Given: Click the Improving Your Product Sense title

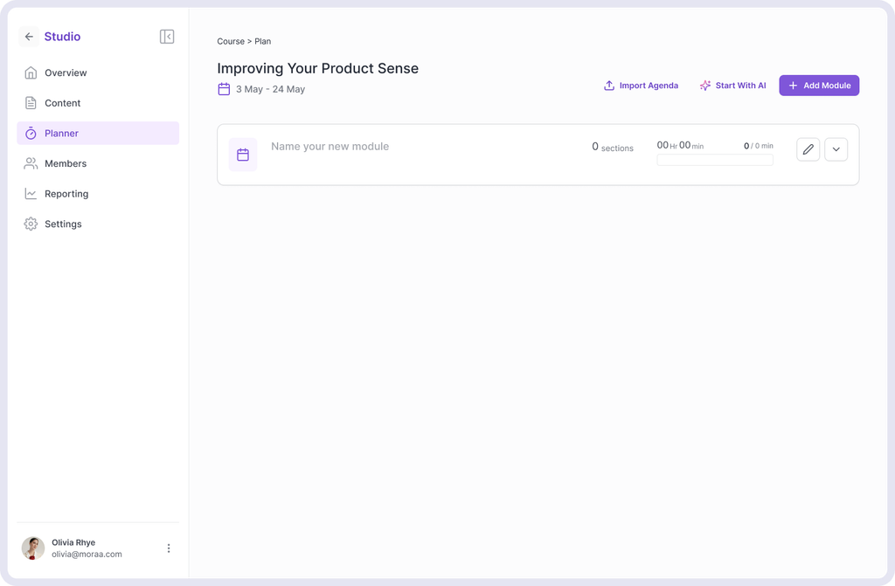Looking at the screenshot, I should click(x=318, y=68).
